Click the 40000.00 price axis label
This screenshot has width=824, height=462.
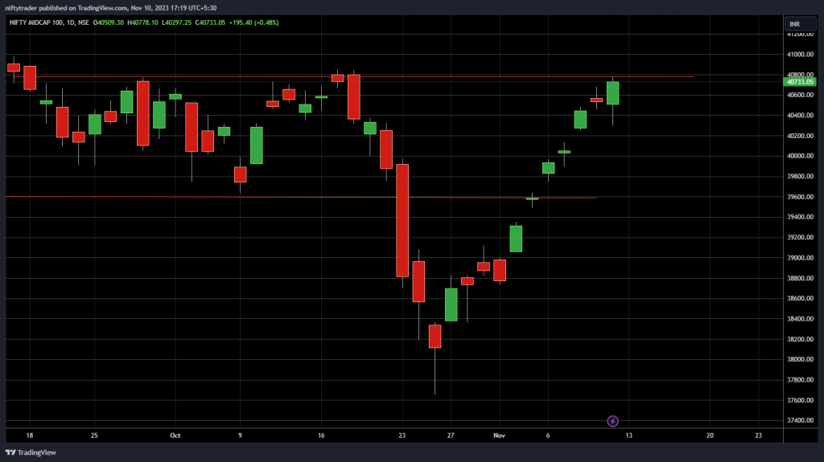[x=800, y=156]
